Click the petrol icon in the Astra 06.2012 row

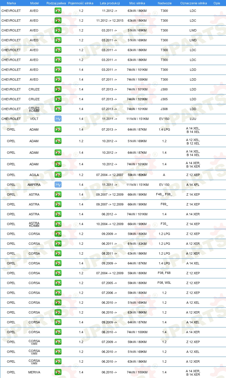[58, 214]
